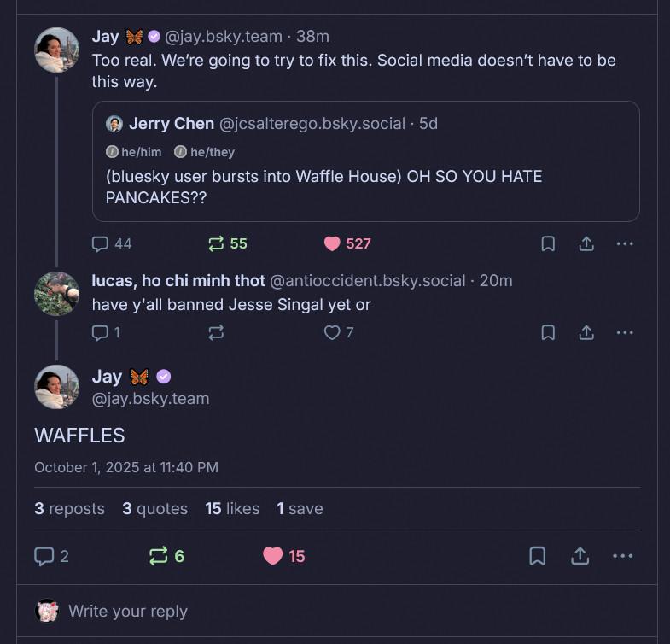Open Jerry Chen's quoted post profile link
Image resolution: width=670 pixels, height=644 pixels.
coord(172,124)
